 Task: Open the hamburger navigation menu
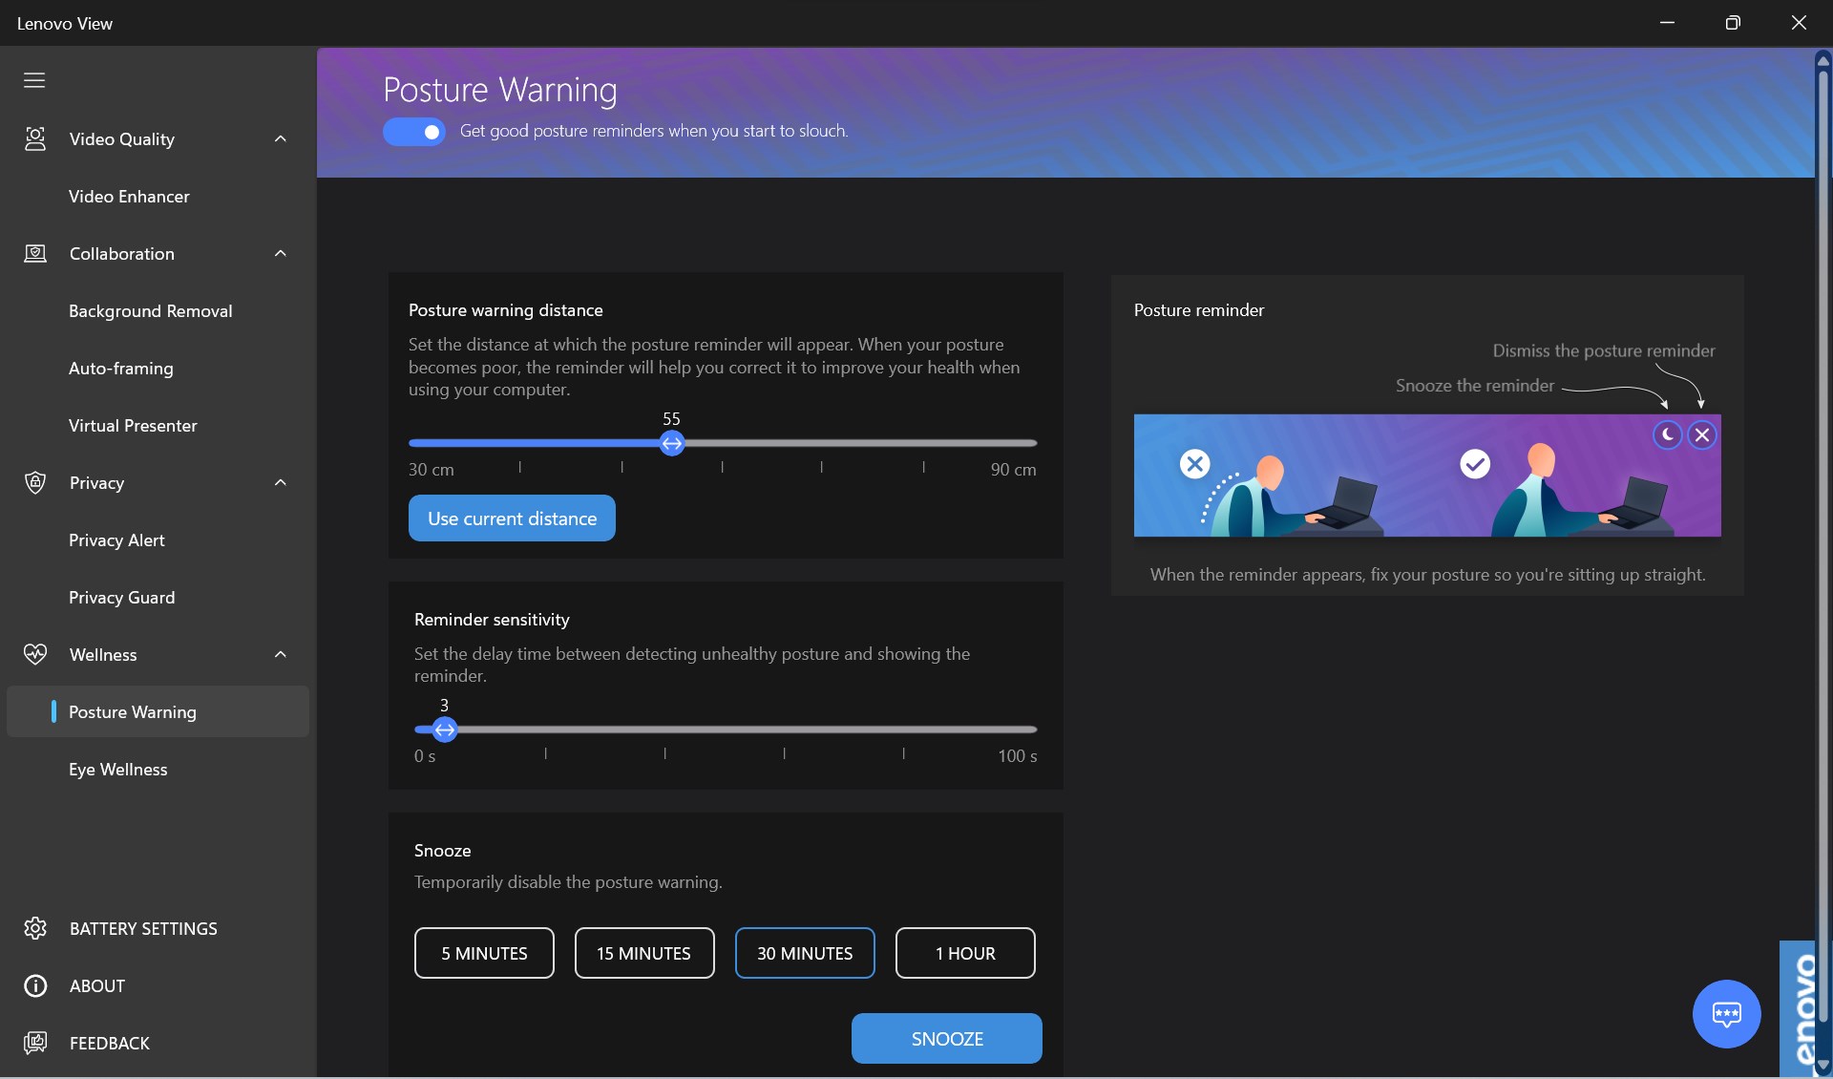click(x=34, y=80)
